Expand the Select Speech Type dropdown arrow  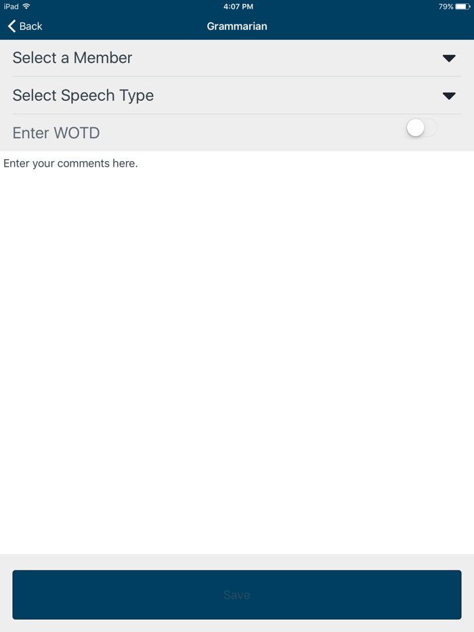(x=449, y=96)
